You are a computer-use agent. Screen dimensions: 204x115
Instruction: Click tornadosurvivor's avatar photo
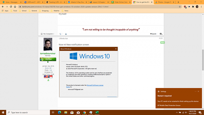point(48,44)
